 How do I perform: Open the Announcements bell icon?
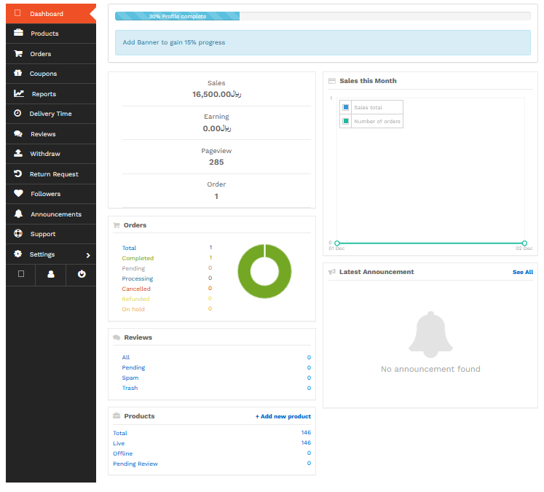(18, 214)
